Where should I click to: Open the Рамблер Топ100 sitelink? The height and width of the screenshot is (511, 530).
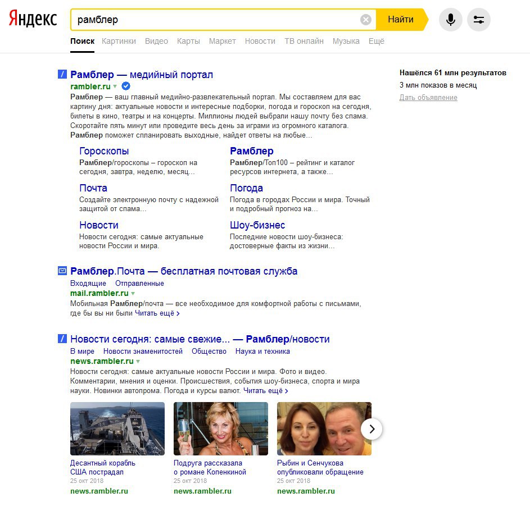click(251, 151)
